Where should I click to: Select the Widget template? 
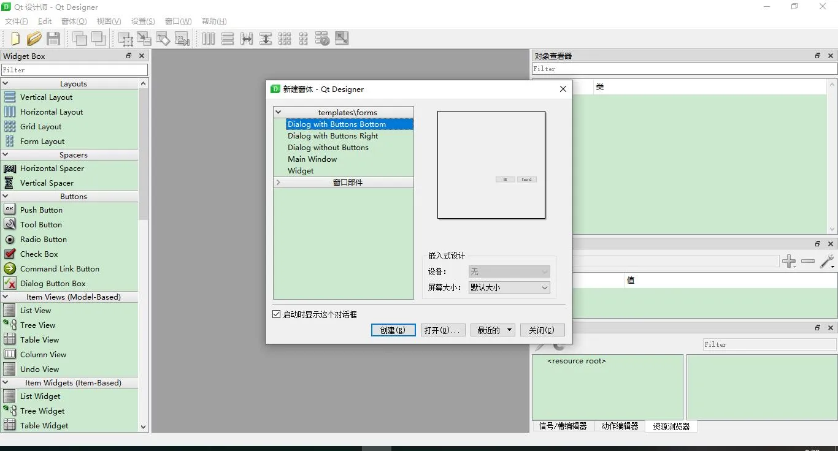(301, 171)
